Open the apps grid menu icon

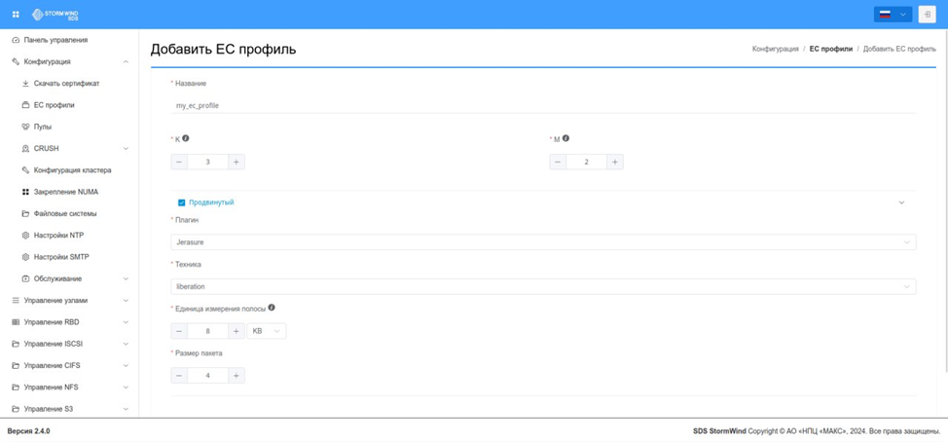(16, 14)
